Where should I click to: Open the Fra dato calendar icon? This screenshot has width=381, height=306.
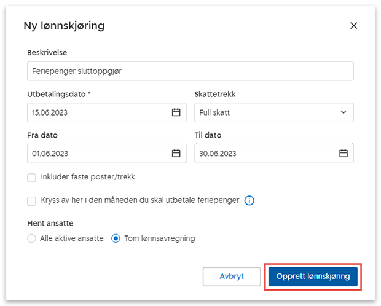[x=176, y=154]
